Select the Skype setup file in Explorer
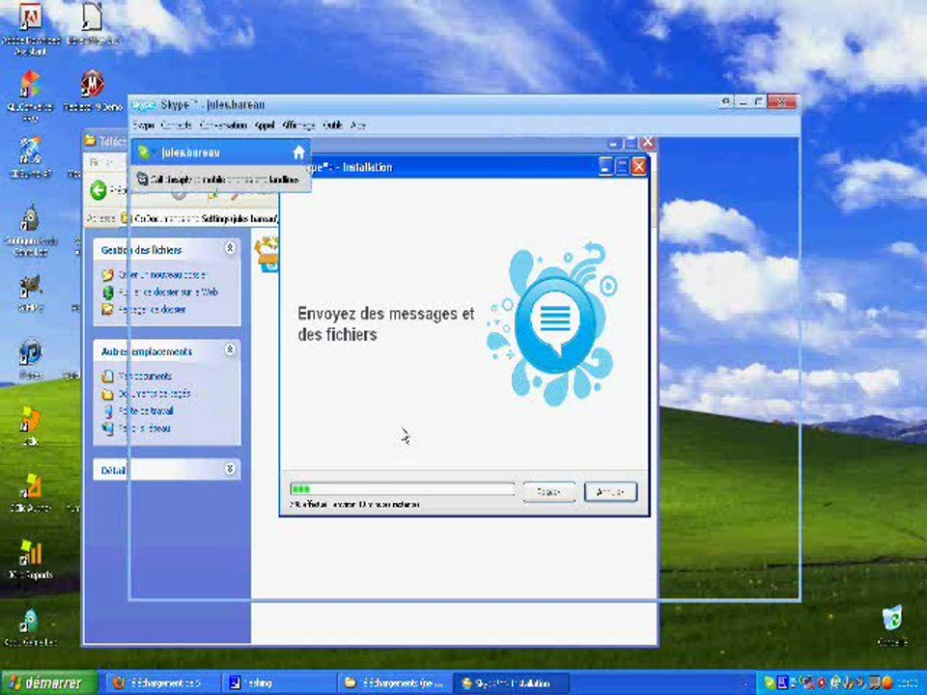Screen dimensions: 927x695 267,254
